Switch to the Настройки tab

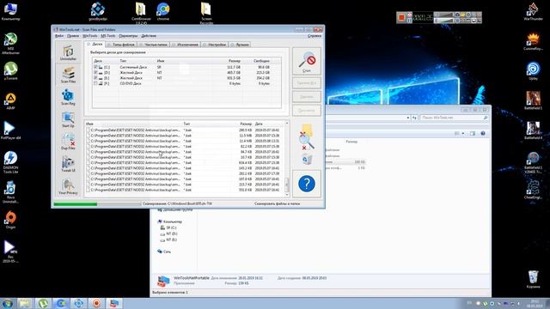215,45
